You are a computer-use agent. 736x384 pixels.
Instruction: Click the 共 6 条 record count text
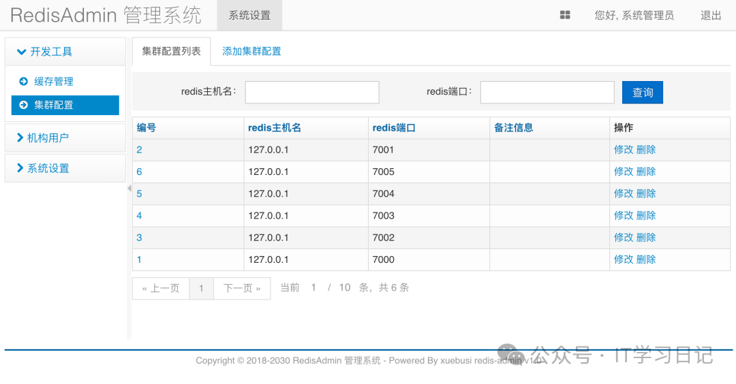(394, 288)
